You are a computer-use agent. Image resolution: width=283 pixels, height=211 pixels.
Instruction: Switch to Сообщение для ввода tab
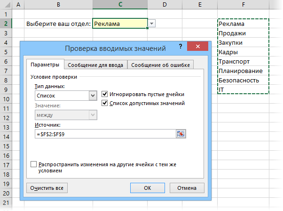(95, 65)
